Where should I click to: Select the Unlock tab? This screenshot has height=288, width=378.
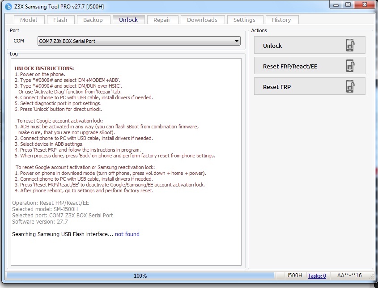pos(128,20)
